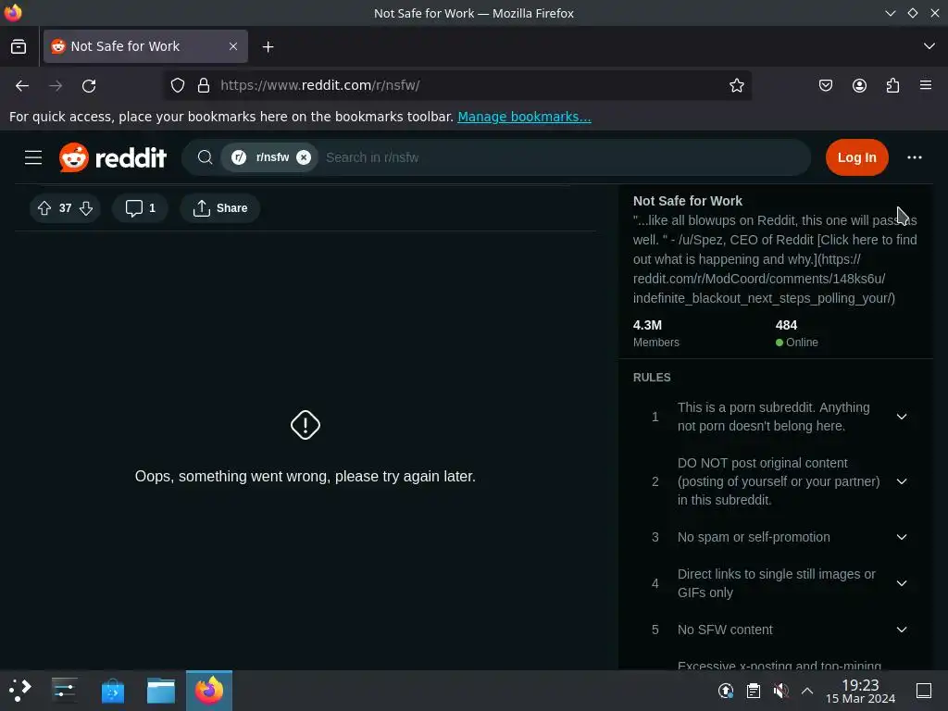
Task: List all tabs dropdown
Action: click(x=929, y=46)
